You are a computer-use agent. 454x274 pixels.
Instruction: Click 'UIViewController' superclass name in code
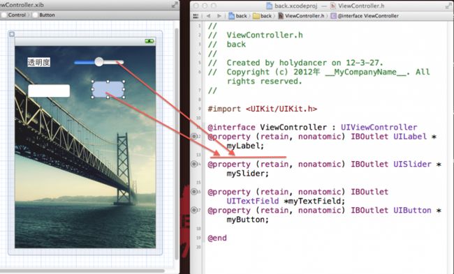click(x=379, y=127)
